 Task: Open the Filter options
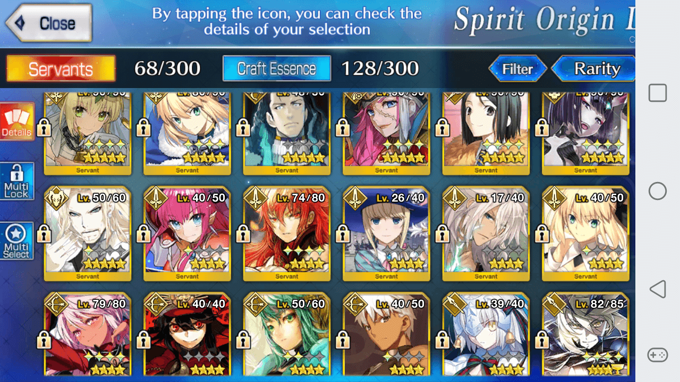coord(518,69)
